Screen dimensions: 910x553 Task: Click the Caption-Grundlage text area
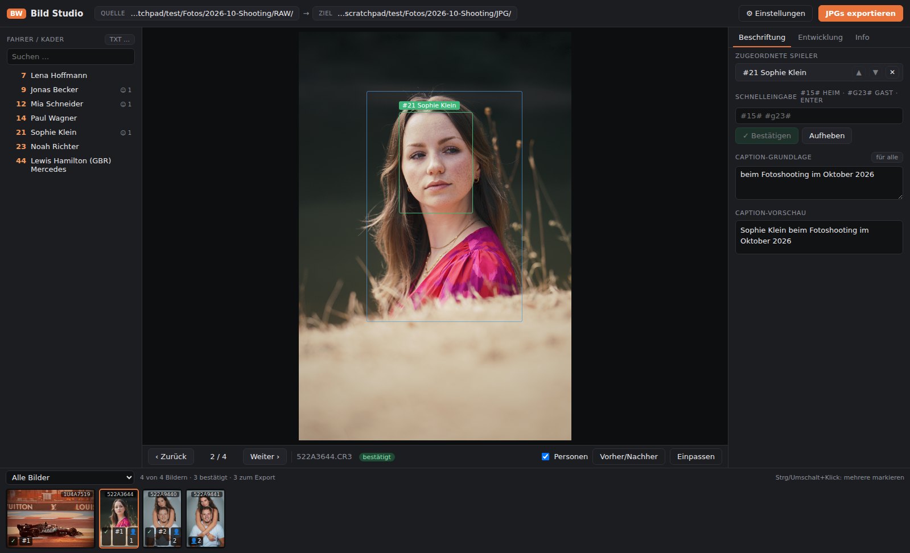coord(819,183)
